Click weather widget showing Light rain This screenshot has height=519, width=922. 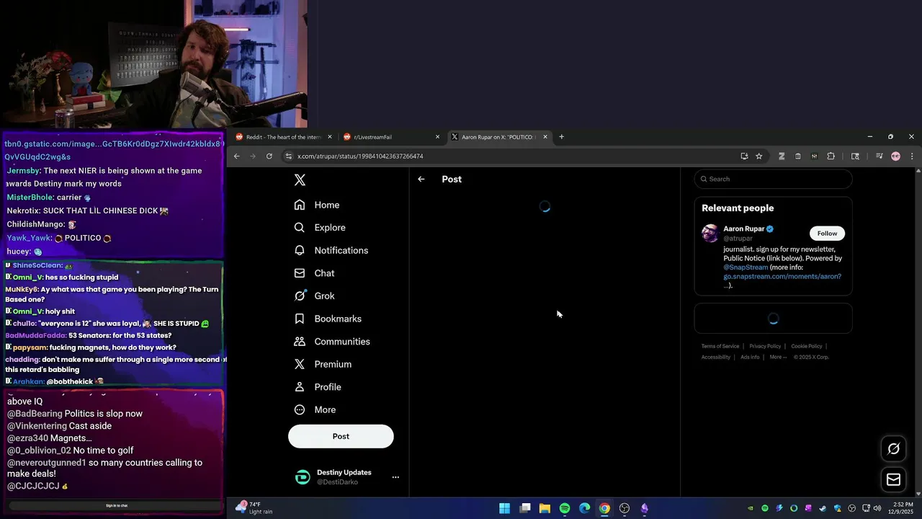pyautogui.click(x=254, y=507)
